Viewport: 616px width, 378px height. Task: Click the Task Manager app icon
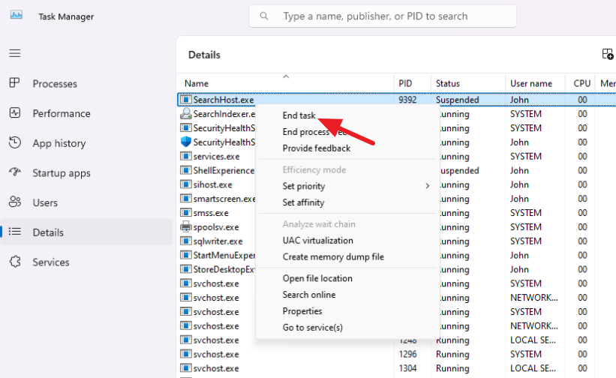coord(16,16)
